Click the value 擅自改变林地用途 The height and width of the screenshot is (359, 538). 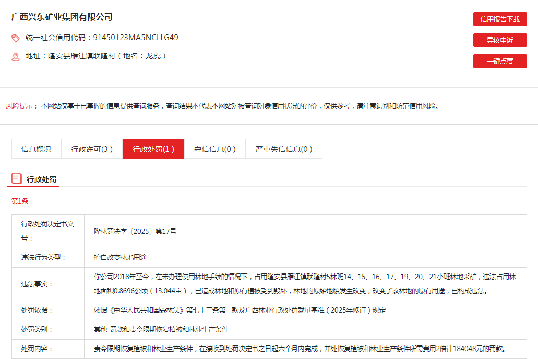click(x=121, y=257)
